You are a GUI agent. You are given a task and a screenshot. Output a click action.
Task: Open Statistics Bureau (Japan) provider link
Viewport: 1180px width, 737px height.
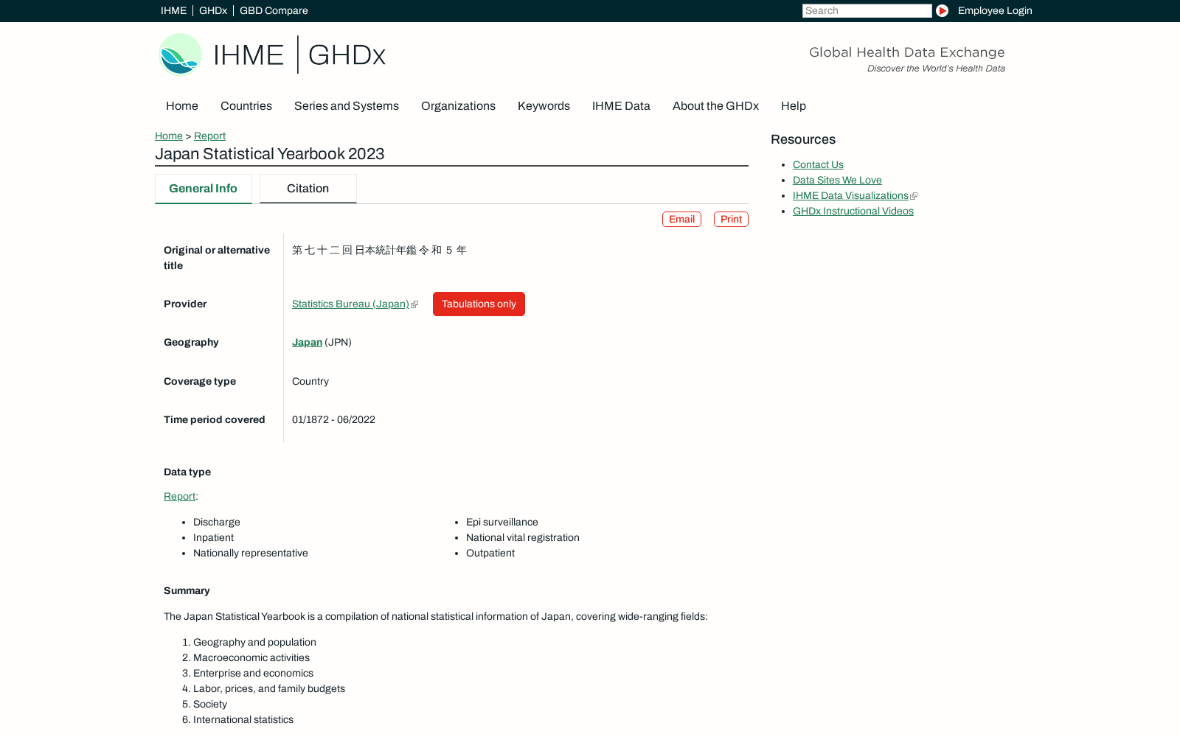pyautogui.click(x=350, y=304)
